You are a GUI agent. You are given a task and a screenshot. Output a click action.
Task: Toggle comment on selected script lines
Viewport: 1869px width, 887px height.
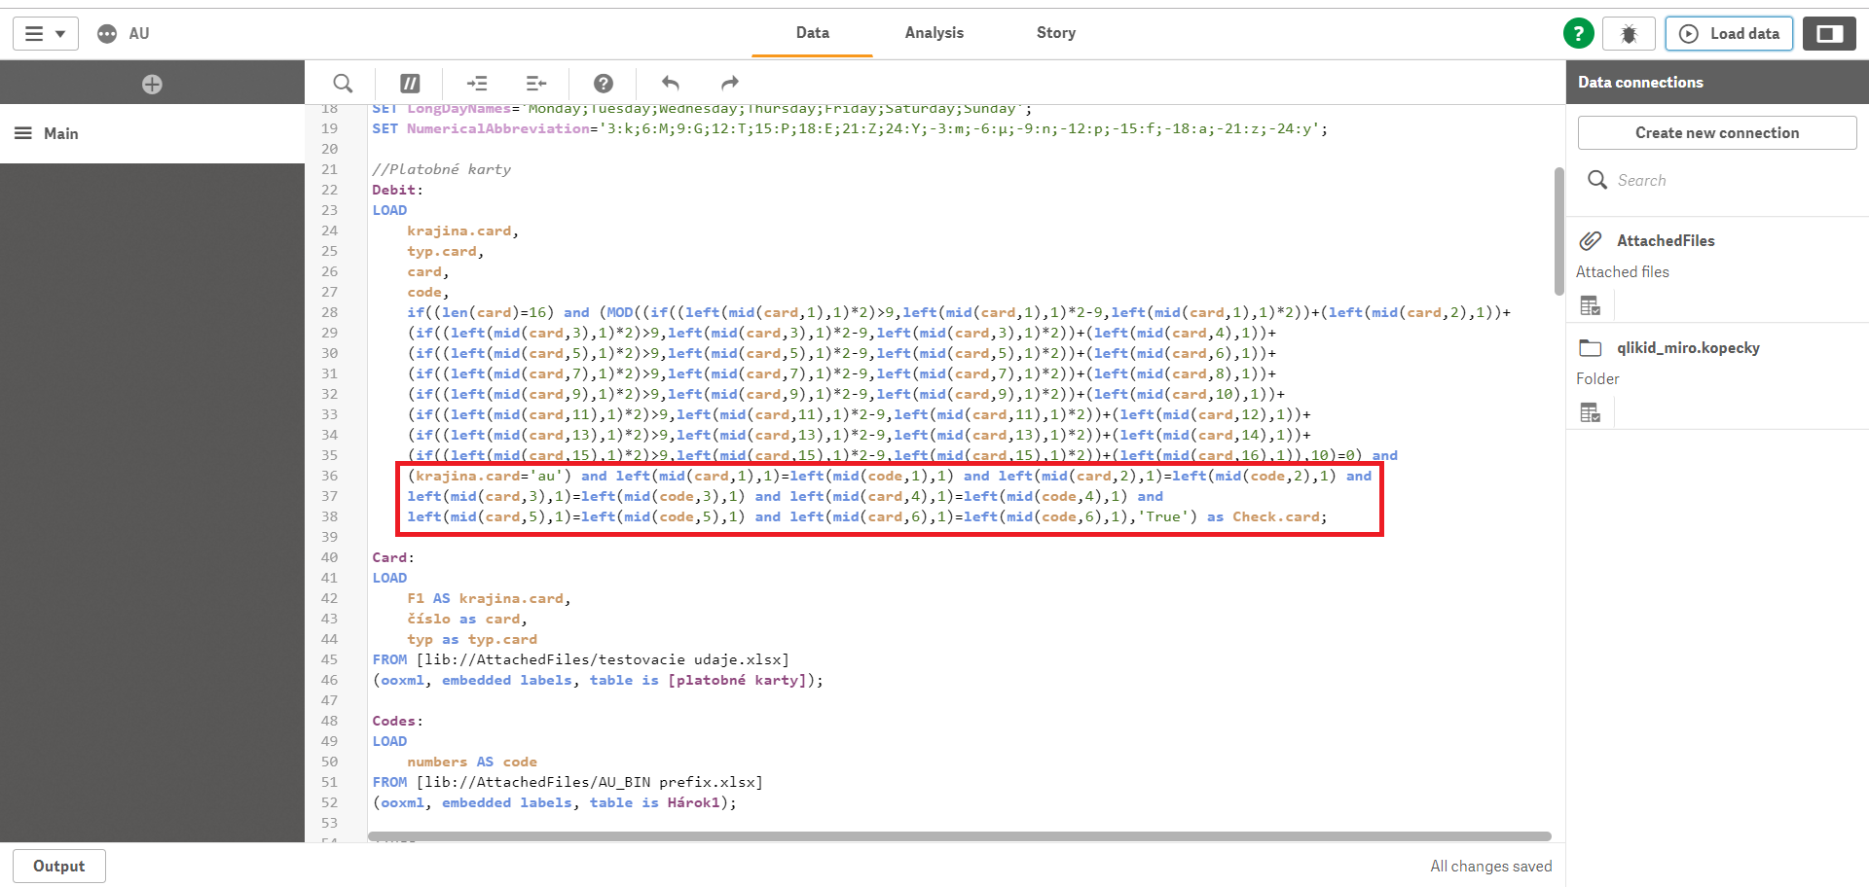point(410,83)
